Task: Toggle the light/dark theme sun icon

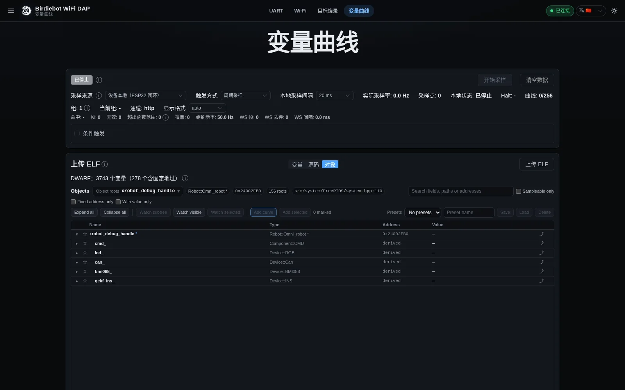Action: click(614, 11)
